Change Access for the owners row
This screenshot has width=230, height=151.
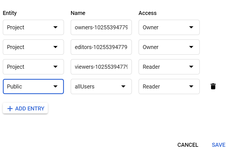pos(169,27)
